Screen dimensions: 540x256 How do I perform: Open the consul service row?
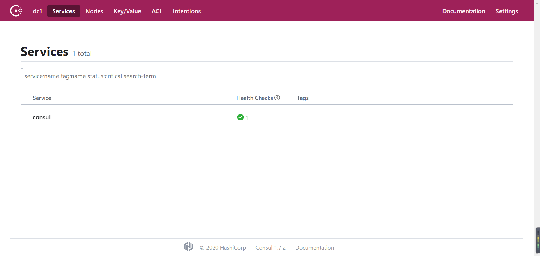pyautogui.click(x=267, y=117)
